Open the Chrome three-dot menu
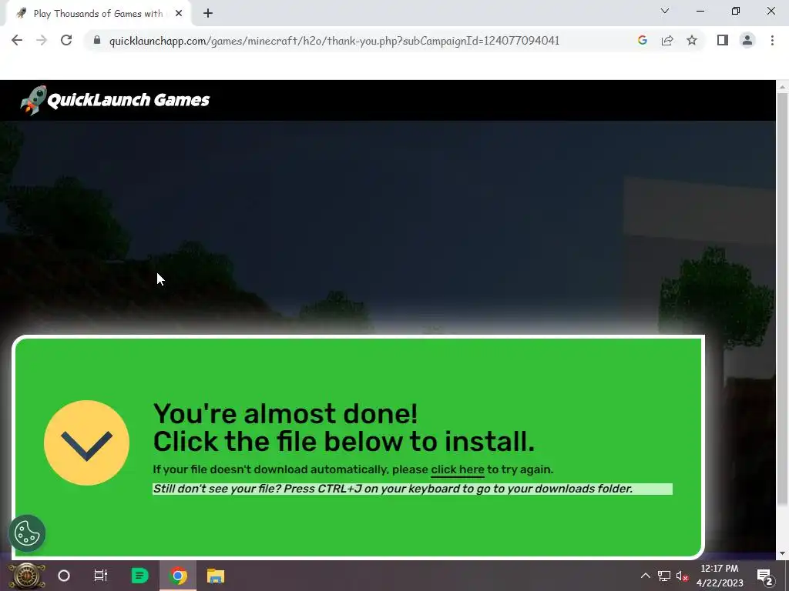Image resolution: width=789 pixels, height=591 pixels. (x=772, y=40)
